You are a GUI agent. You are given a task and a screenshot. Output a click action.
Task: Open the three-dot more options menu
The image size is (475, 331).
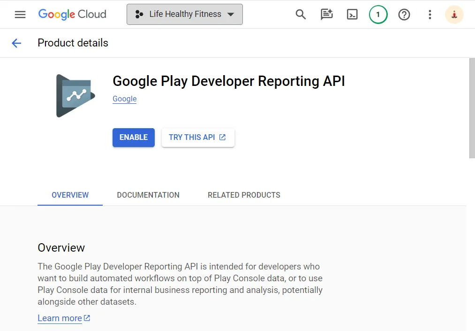(430, 15)
